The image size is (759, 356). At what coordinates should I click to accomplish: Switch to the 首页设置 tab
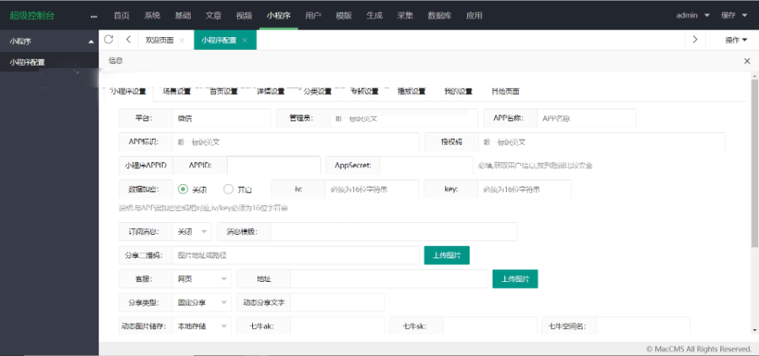[x=223, y=91]
